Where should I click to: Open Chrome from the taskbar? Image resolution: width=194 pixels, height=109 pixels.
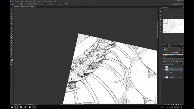pyautogui.click(x=25, y=107)
